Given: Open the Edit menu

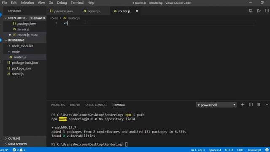Looking at the screenshot, I should tap(13, 3).
